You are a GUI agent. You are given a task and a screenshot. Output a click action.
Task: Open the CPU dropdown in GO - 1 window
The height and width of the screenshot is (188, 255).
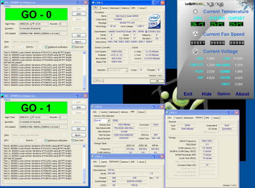point(23,140)
